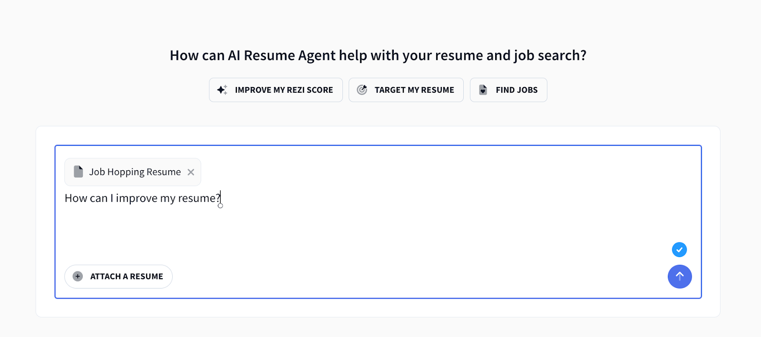Screen dimensions: 761x337
Task: Click the target icon on Target My Resume
Action: 363,89
